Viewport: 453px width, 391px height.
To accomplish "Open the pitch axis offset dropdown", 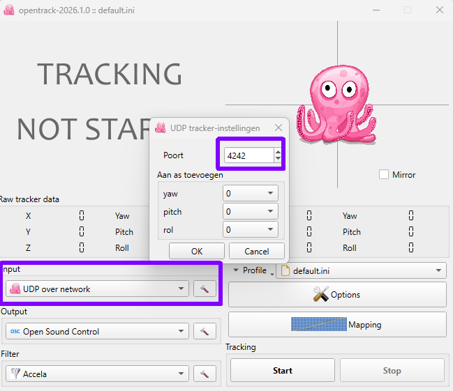I will tap(251, 211).
